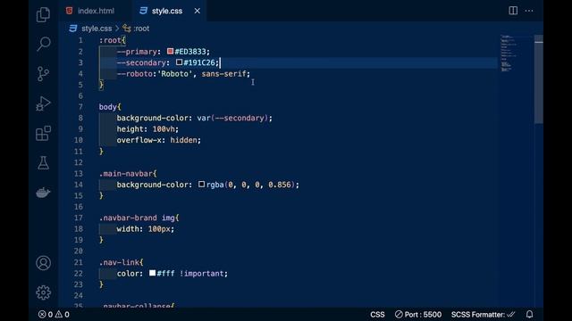This screenshot has height=321, width=572.
Task: Open color picker for #191C26 swatch
Action: tap(179, 62)
